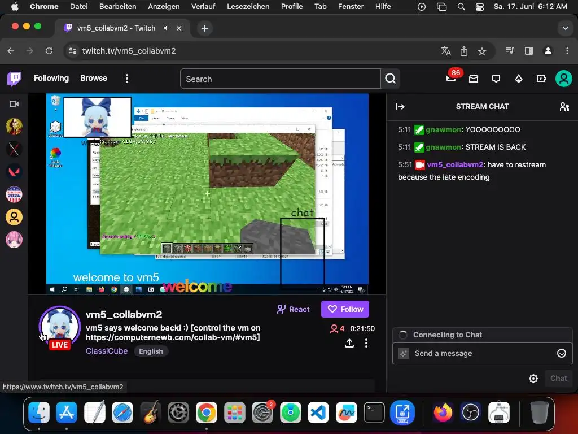Screen dimensions: 578x434
Task: Open the stream options three-dot menu
Action: tap(366, 343)
